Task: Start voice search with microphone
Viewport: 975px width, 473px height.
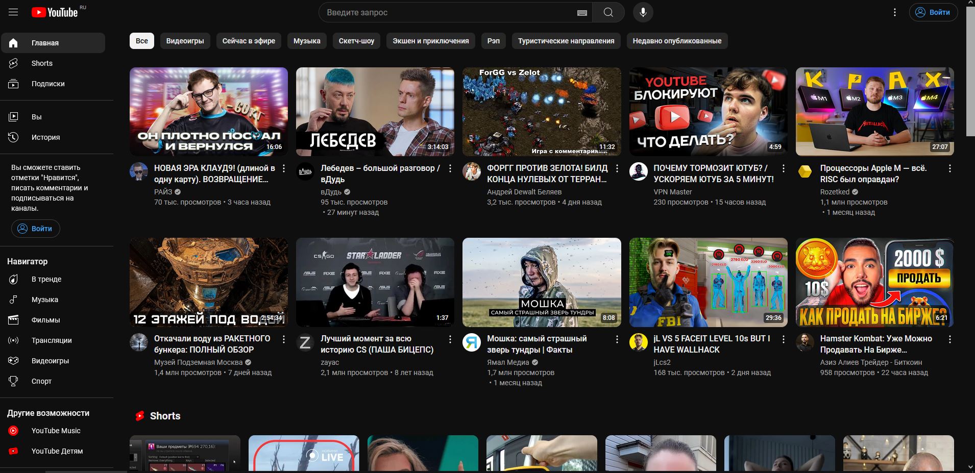Action: click(x=643, y=12)
